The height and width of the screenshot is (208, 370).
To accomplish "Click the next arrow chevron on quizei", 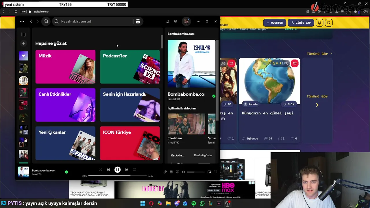I will click(x=317, y=105).
